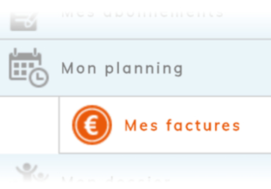Click the blank area left of Mes factures panel
This screenshot has width=271, height=189.
29,126
